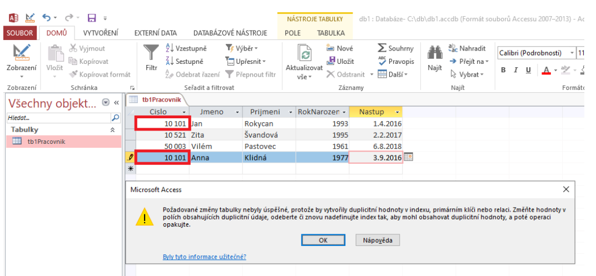Click link Byly tyto informace užitečné?
Screen dimensions: 596x276
click(205, 257)
